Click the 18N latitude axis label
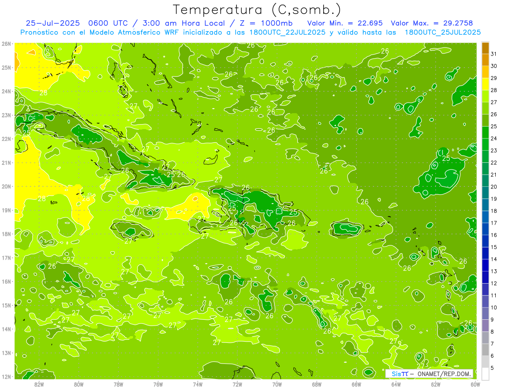The image size is (505, 390). point(6,233)
